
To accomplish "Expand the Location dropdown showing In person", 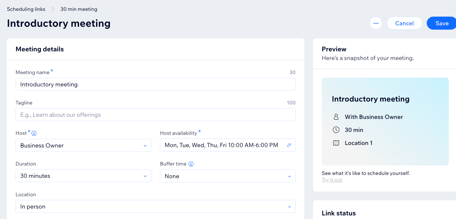I will coord(156,207).
